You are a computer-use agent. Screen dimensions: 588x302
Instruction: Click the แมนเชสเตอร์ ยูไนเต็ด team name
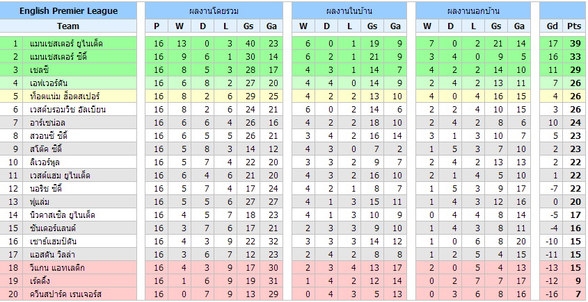click(66, 43)
